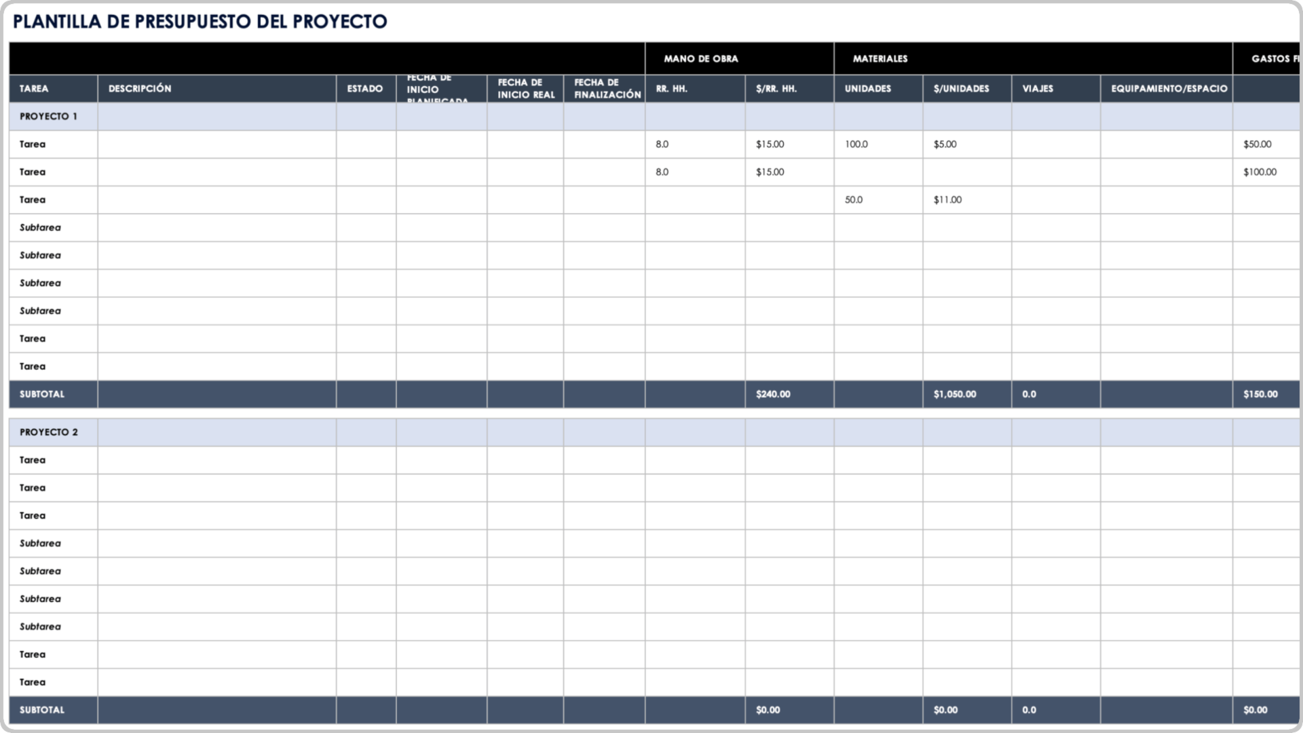This screenshot has width=1303, height=733.
Task: Select the FECHA DE FINALIZACIÓN header
Action: pos(604,88)
